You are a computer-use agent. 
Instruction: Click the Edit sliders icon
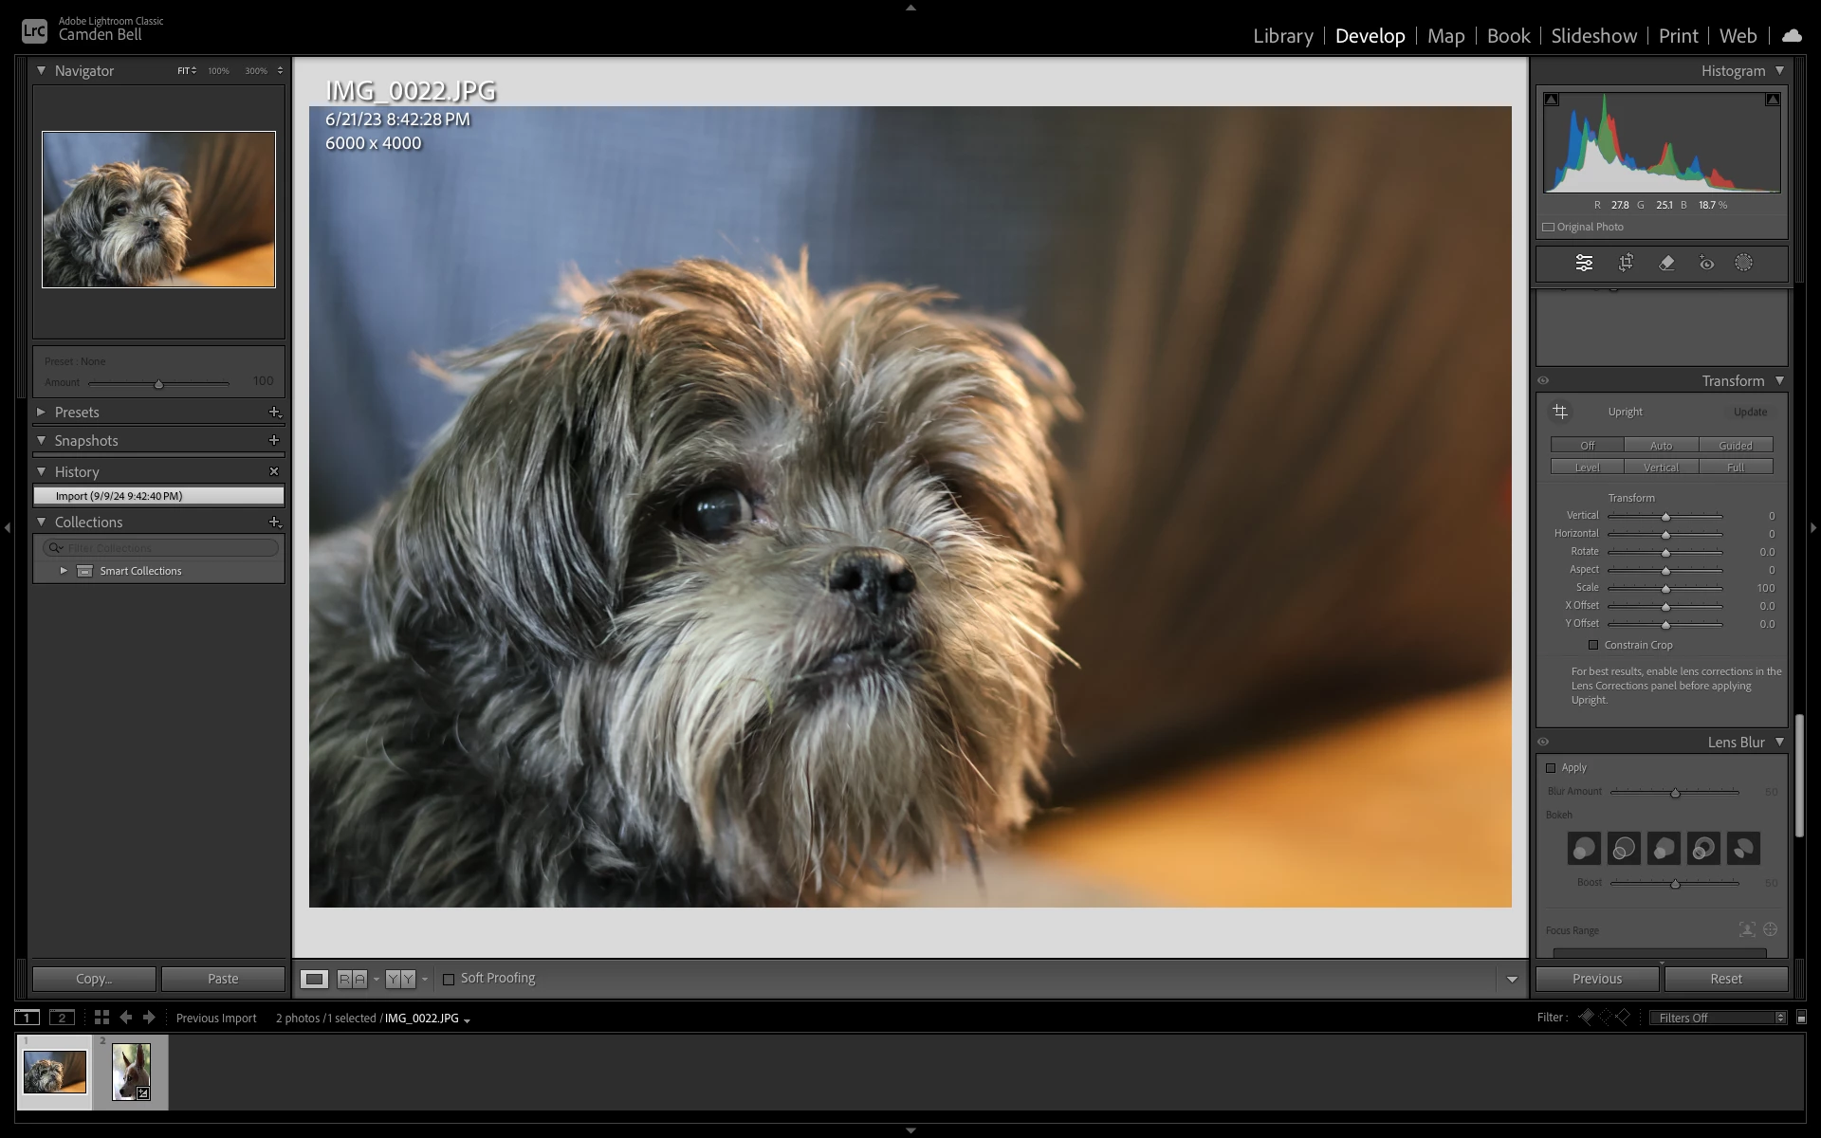tap(1584, 263)
